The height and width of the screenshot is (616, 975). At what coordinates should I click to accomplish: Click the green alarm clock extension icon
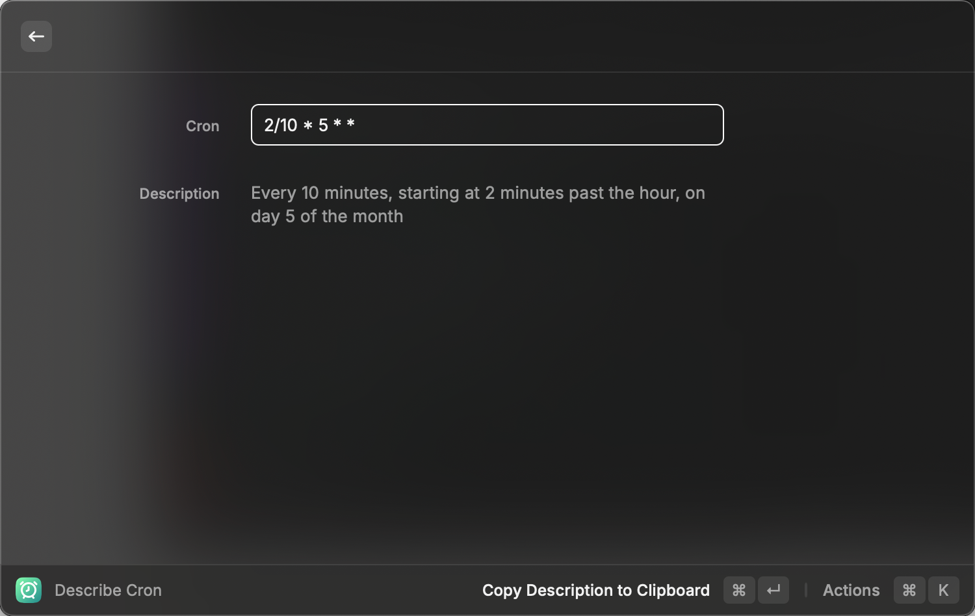pyautogui.click(x=29, y=590)
